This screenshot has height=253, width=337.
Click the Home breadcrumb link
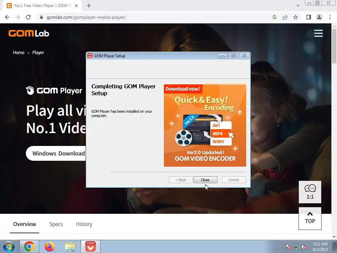(x=19, y=52)
